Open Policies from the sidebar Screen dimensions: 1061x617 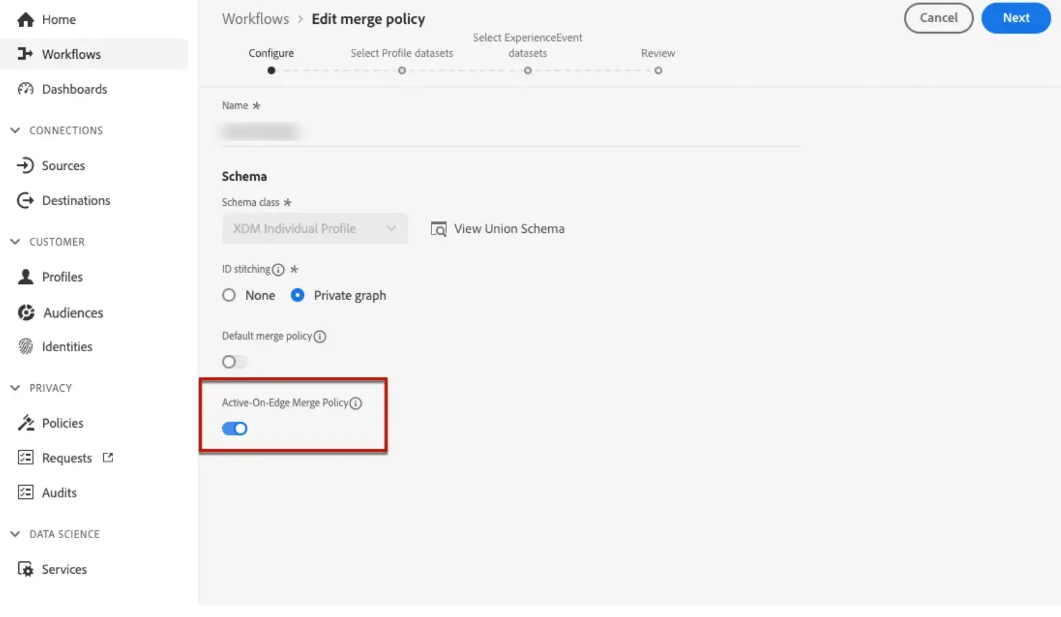[x=63, y=423]
